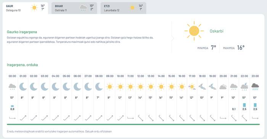Click the sun icon at 09:00

(x=110, y=87)
